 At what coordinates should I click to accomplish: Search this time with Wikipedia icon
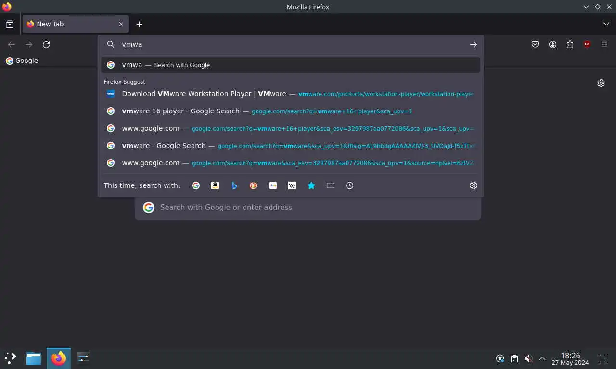point(292,185)
